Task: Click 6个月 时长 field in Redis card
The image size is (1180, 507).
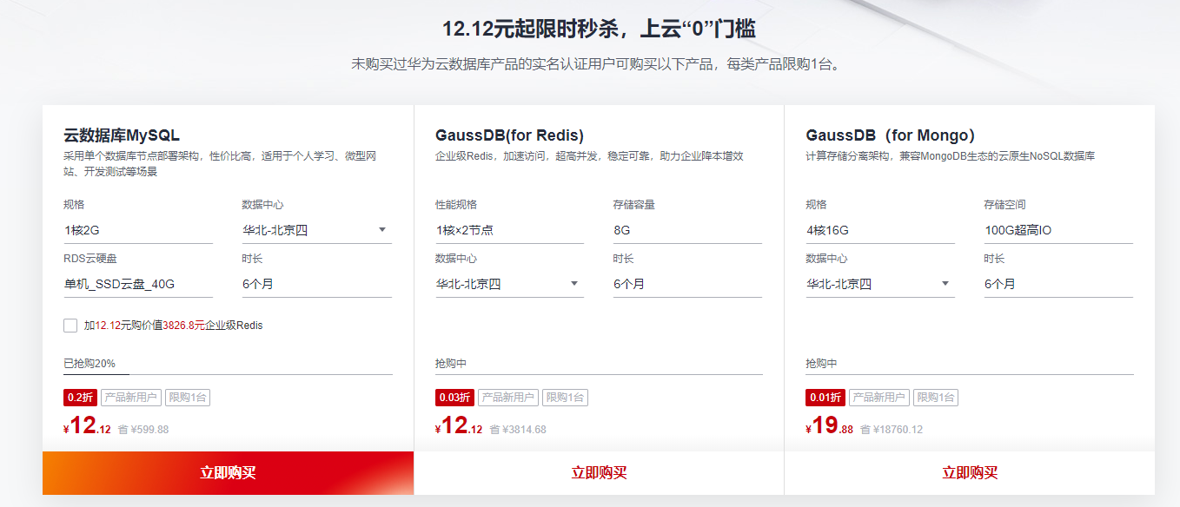Action: tap(687, 284)
